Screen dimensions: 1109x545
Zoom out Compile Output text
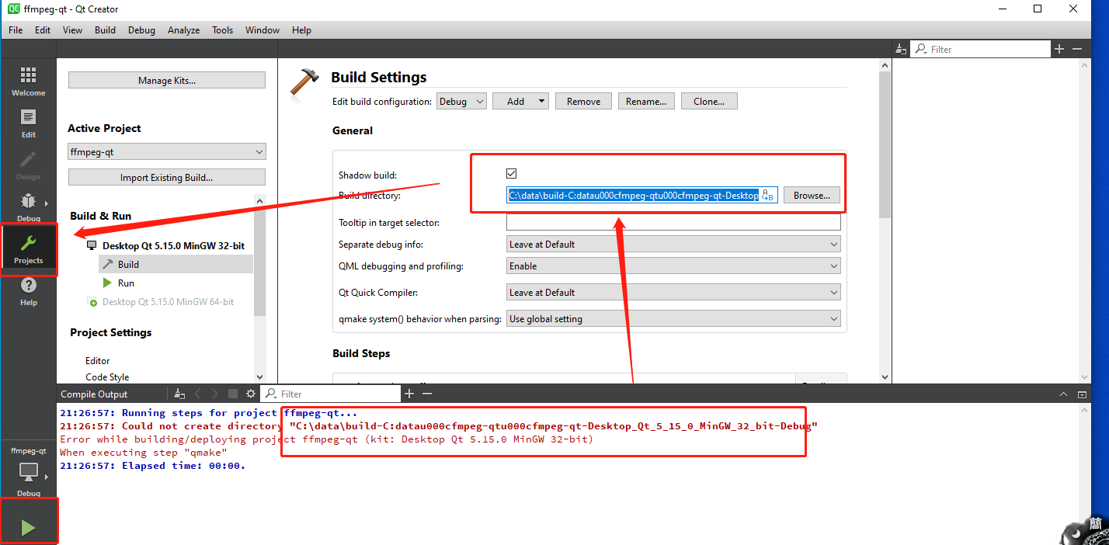[x=426, y=394]
